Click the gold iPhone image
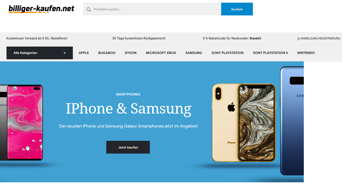The height and width of the screenshot is (185, 342). click(244, 123)
